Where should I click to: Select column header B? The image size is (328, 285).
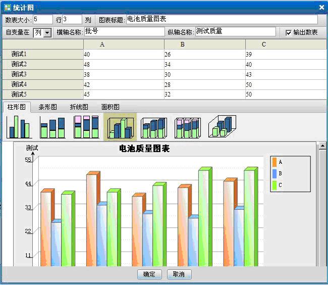[x=204, y=44]
